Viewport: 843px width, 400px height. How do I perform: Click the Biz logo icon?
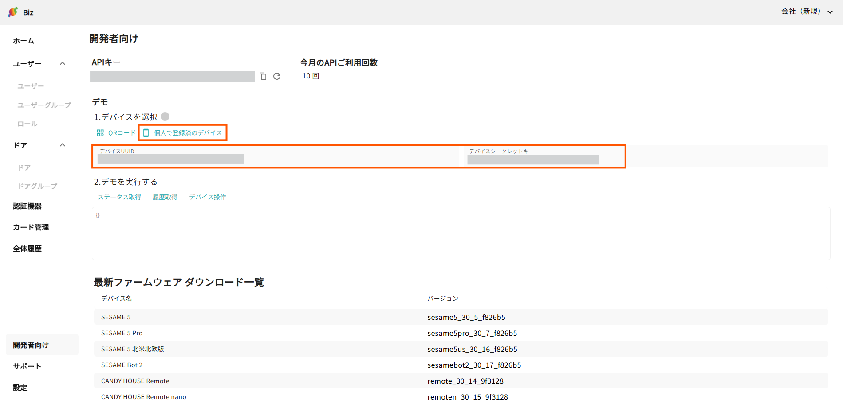tap(13, 12)
